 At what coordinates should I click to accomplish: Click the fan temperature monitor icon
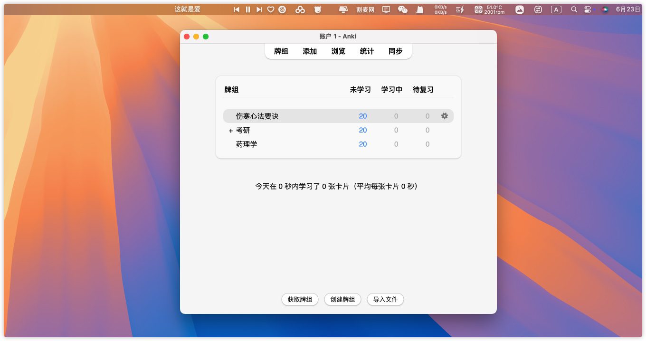[x=478, y=9]
